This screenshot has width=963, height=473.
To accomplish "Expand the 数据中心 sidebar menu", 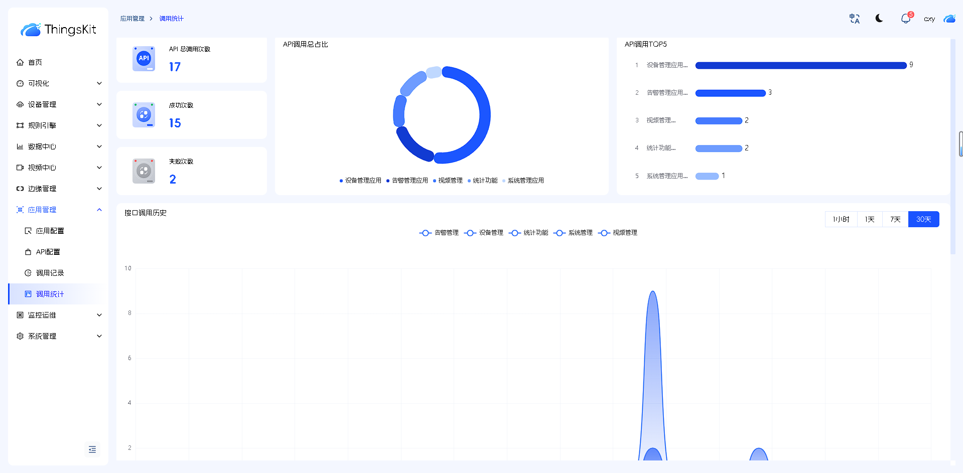I will 58,146.
